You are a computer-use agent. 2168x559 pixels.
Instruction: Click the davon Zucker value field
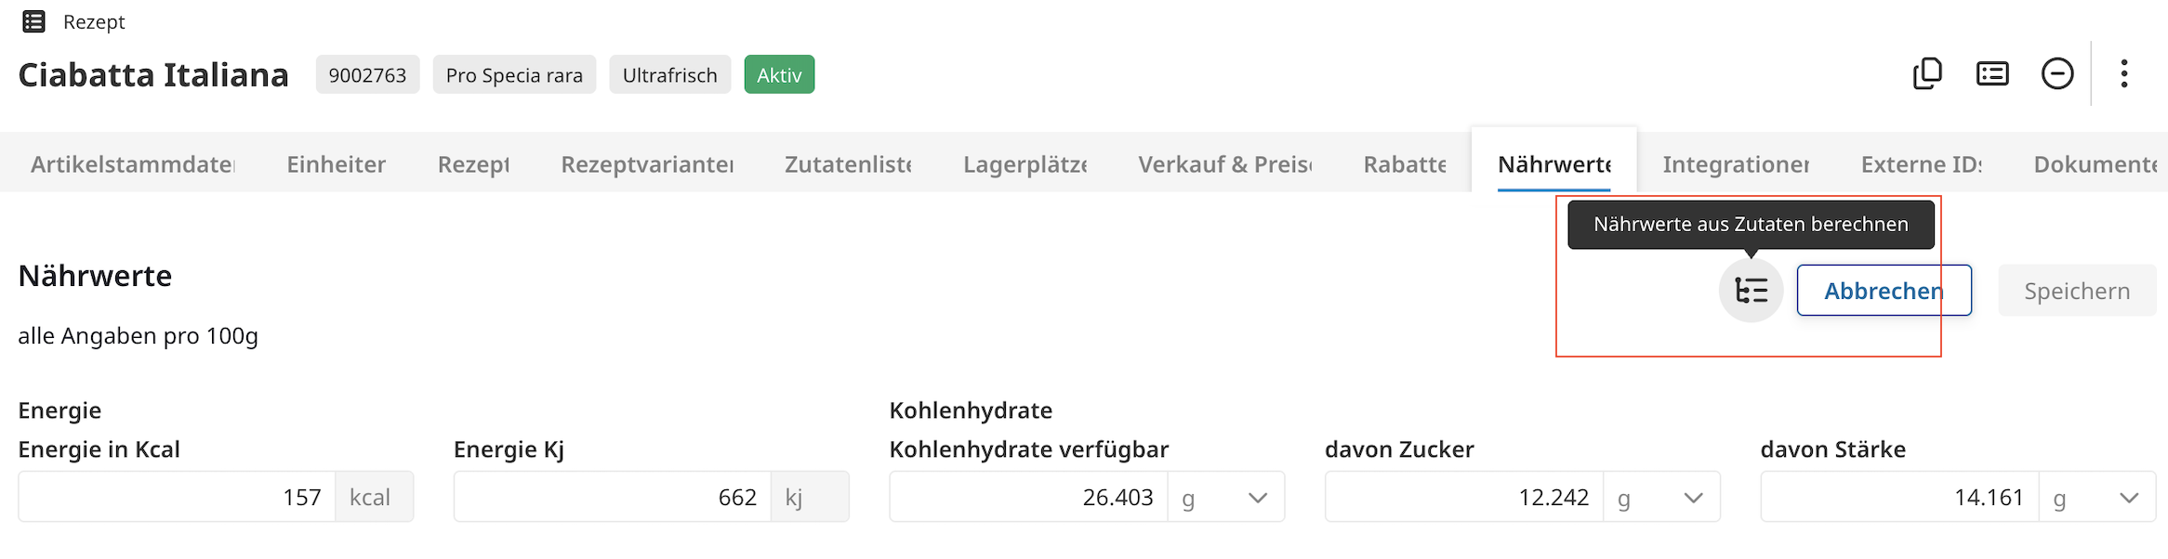pos(1464,497)
